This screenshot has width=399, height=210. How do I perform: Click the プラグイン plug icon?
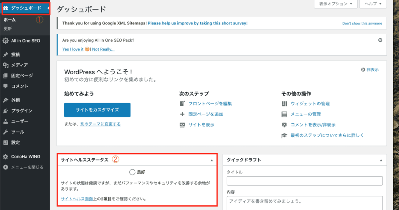pyautogui.click(x=5, y=111)
